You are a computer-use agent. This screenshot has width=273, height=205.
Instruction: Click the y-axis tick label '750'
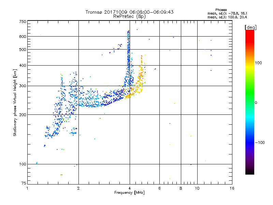point(23,22)
